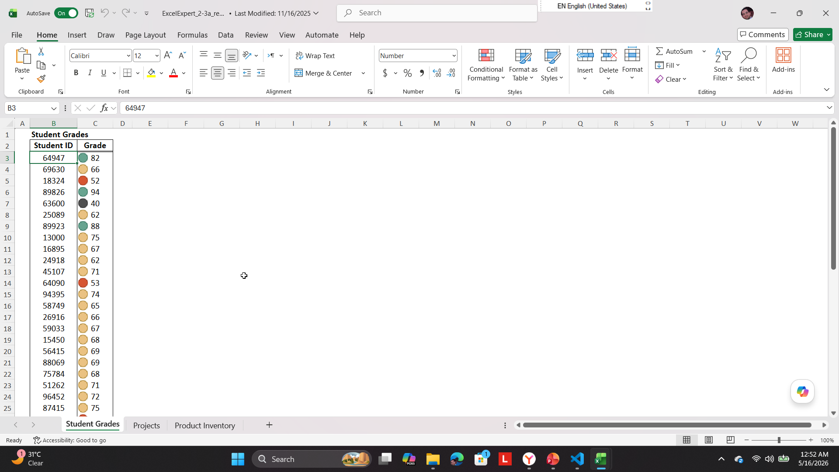Decrease font size with smaller A icon
This screenshot has width=839, height=472.
click(x=182, y=56)
